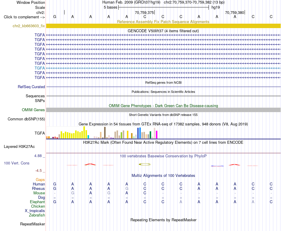The width and height of the screenshot is (281, 231).
Task: Select the Elephant species row label
Action: (37, 202)
